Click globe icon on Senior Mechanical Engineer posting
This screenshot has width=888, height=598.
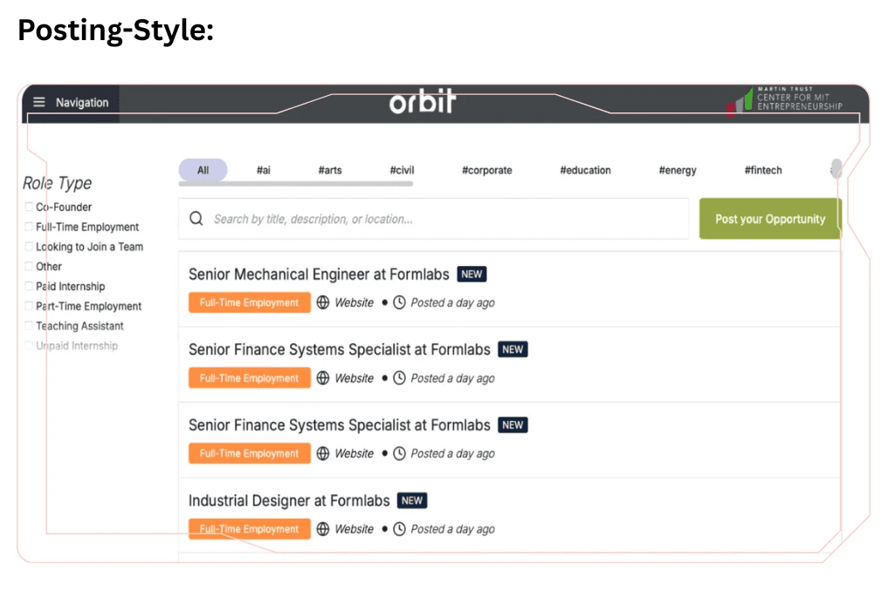click(x=323, y=302)
